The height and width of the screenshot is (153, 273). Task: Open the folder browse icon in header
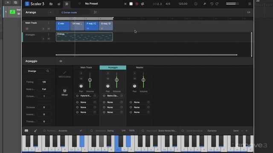pos(51,4)
